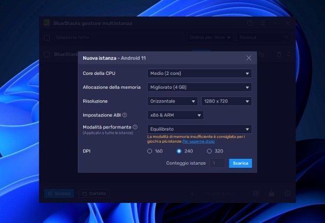Open the Allocazione della memoria dropdown
The height and width of the screenshot is (223, 325).
(x=199, y=87)
